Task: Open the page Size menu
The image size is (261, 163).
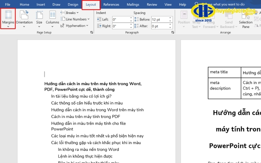Action: click(x=39, y=19)
